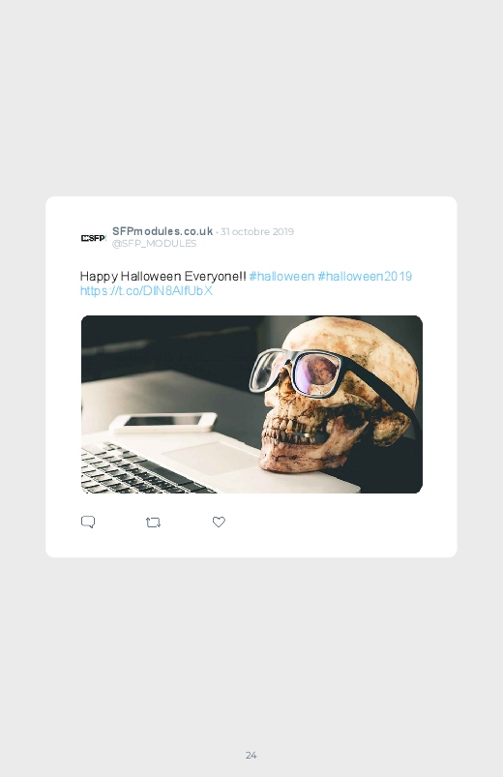
Task: Open the 31 octobre 2019 timestamp
Action: click(257, 231)
